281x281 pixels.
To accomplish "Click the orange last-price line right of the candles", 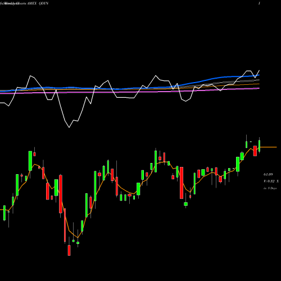I will 268,147.
